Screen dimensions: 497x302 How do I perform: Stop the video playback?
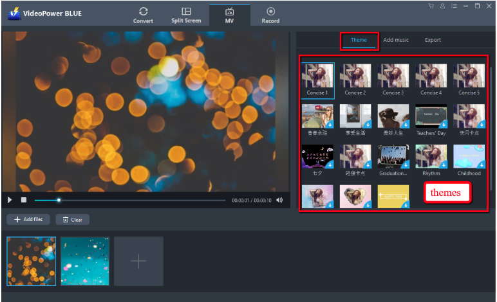click(24, 200)
